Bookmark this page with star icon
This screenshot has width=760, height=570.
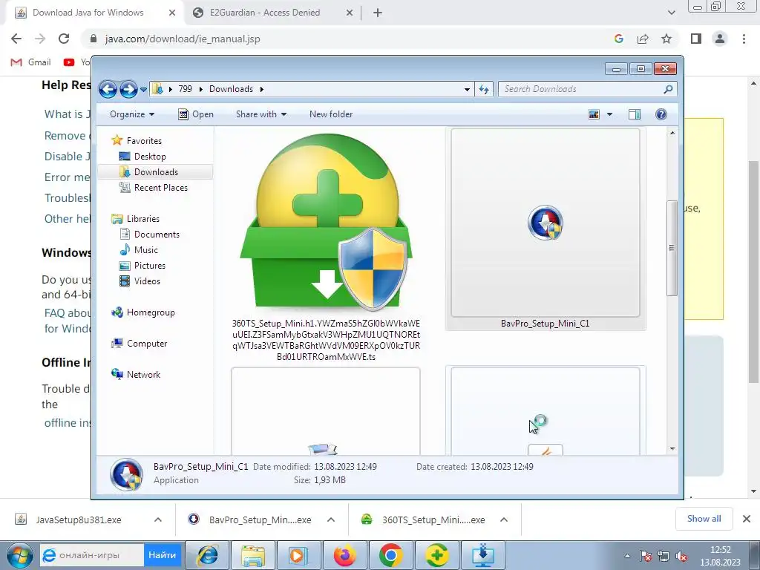click(666, 39)
